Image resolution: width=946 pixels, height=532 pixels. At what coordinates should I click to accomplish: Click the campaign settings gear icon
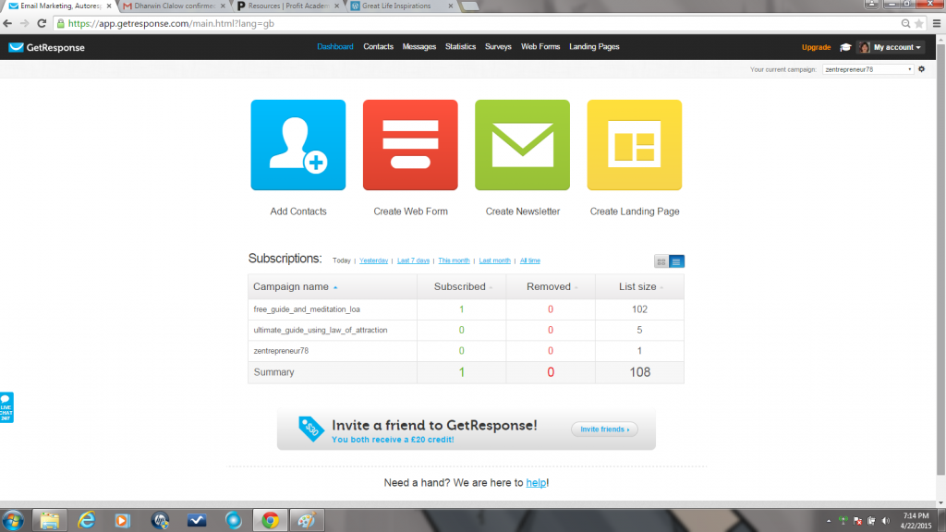click(x=921, y=69)
